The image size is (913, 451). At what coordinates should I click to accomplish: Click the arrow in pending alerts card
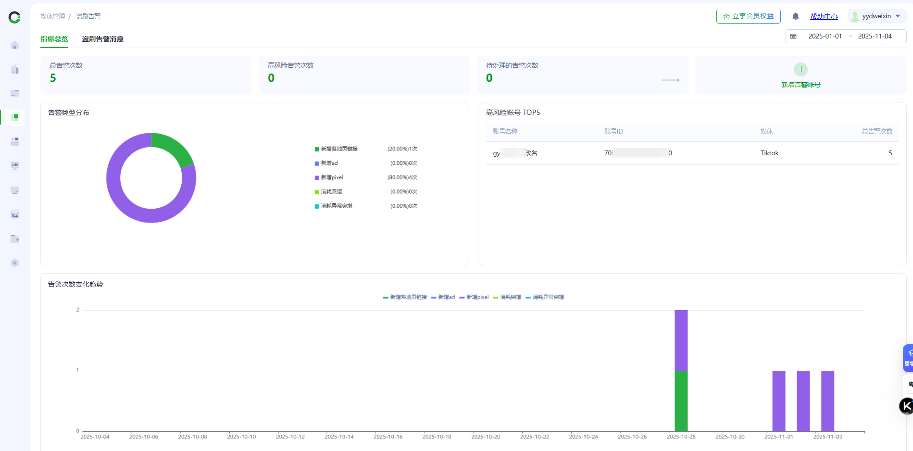click(x=670, y=80)
